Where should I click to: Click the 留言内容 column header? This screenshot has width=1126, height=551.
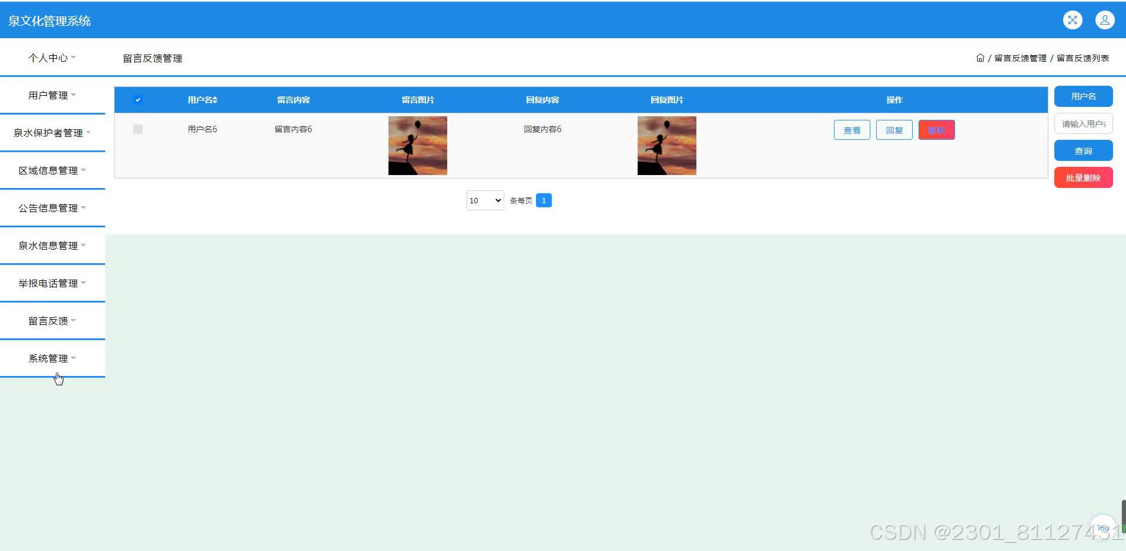point(293,100)
